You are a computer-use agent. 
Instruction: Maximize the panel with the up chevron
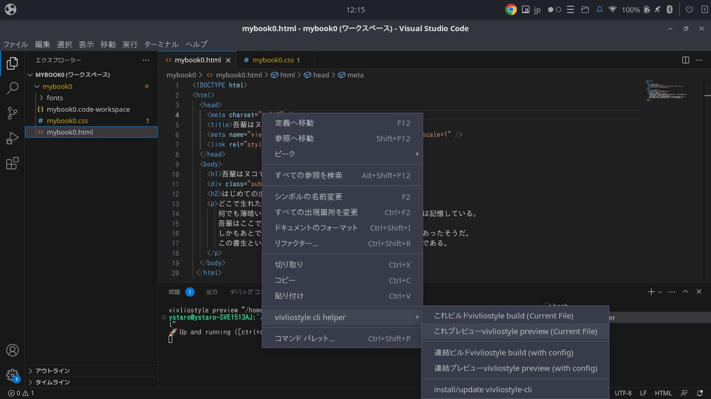click(x=685, y=292)
